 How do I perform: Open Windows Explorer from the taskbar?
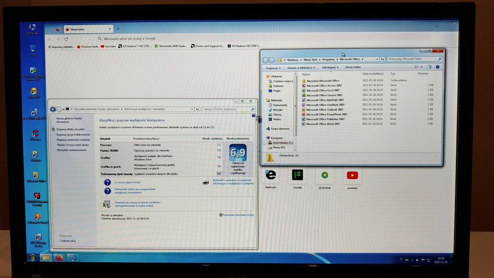46,258
